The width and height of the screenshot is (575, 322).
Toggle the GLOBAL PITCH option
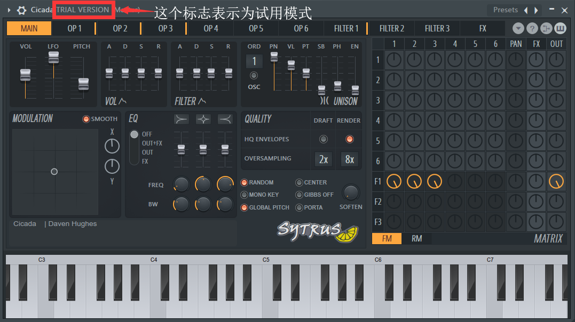tap(244, 208)
